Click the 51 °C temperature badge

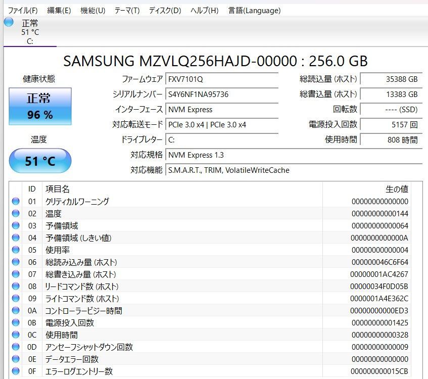[39, 161]
